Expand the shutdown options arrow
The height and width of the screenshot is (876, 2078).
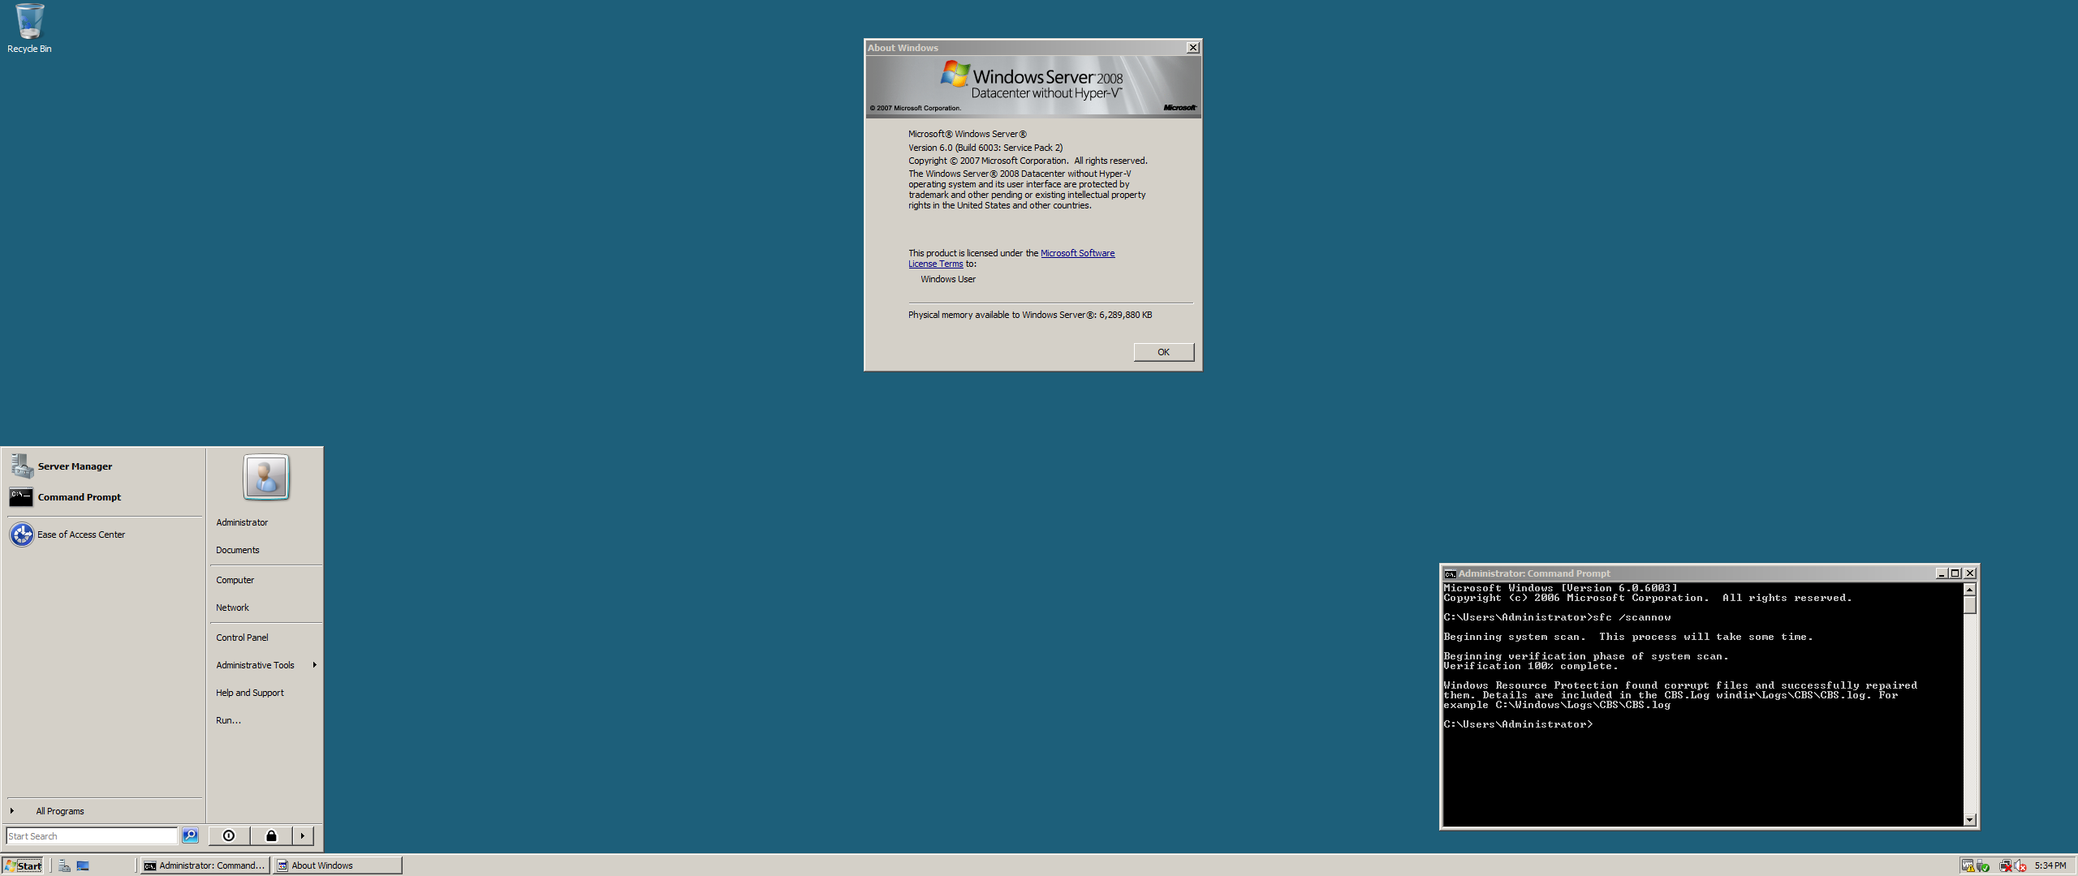tap(303, 835)
